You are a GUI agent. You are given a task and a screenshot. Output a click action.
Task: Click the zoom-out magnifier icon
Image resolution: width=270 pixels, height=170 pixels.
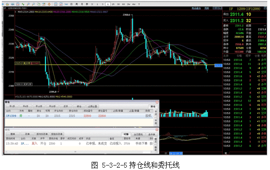click(33, 4)
